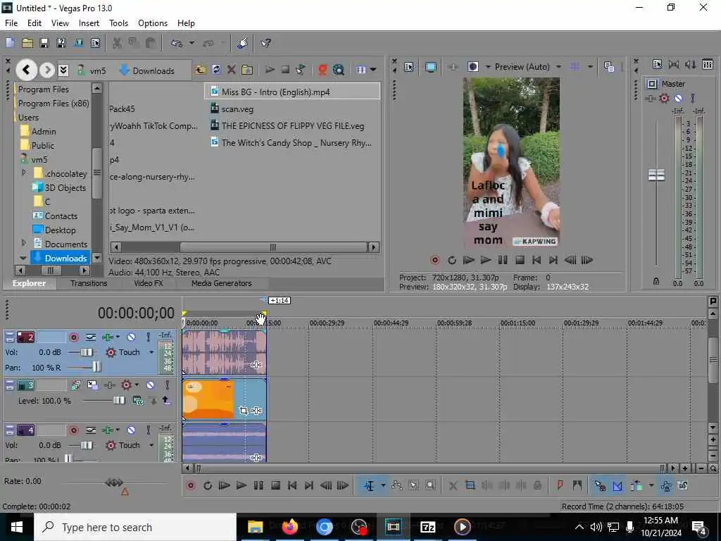Toggle Loop Playback in timeline transport
The width and height of the screenshot is (721, 541).
click(208, 485)
